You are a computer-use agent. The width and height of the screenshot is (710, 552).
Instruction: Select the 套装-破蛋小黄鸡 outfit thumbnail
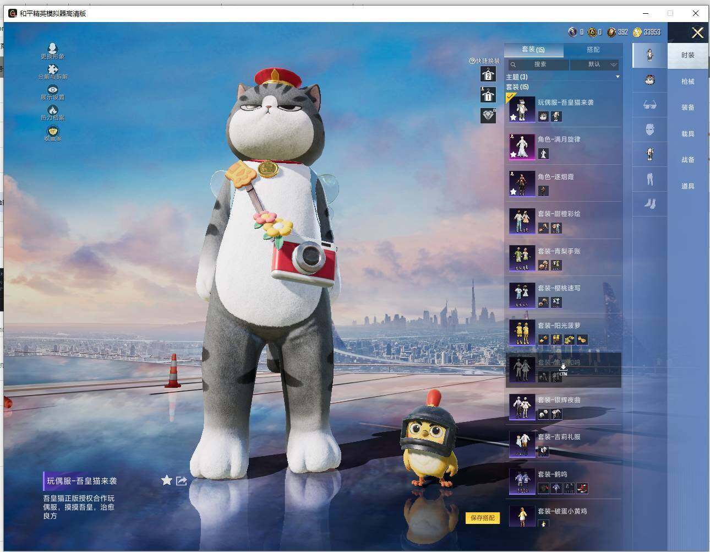pyautogui.click(x=522, y=517)
